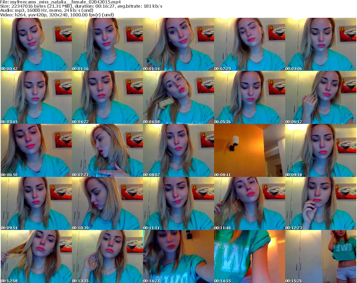Pick the frame marked 00:06:50
The width and height of the screenshot is (357, 283).
tap(36, 150)
